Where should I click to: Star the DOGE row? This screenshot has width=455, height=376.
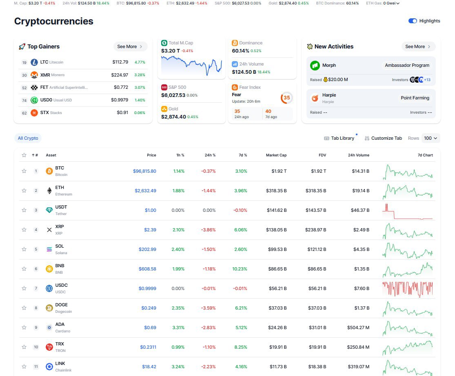coord(24,308)
